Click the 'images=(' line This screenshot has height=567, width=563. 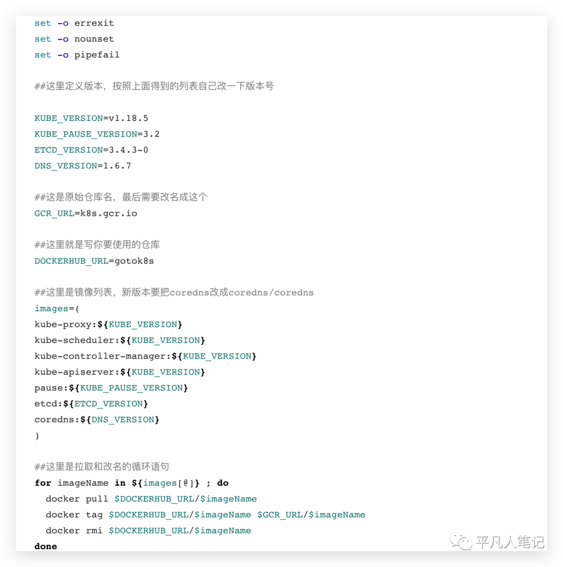tap(57, 309)
